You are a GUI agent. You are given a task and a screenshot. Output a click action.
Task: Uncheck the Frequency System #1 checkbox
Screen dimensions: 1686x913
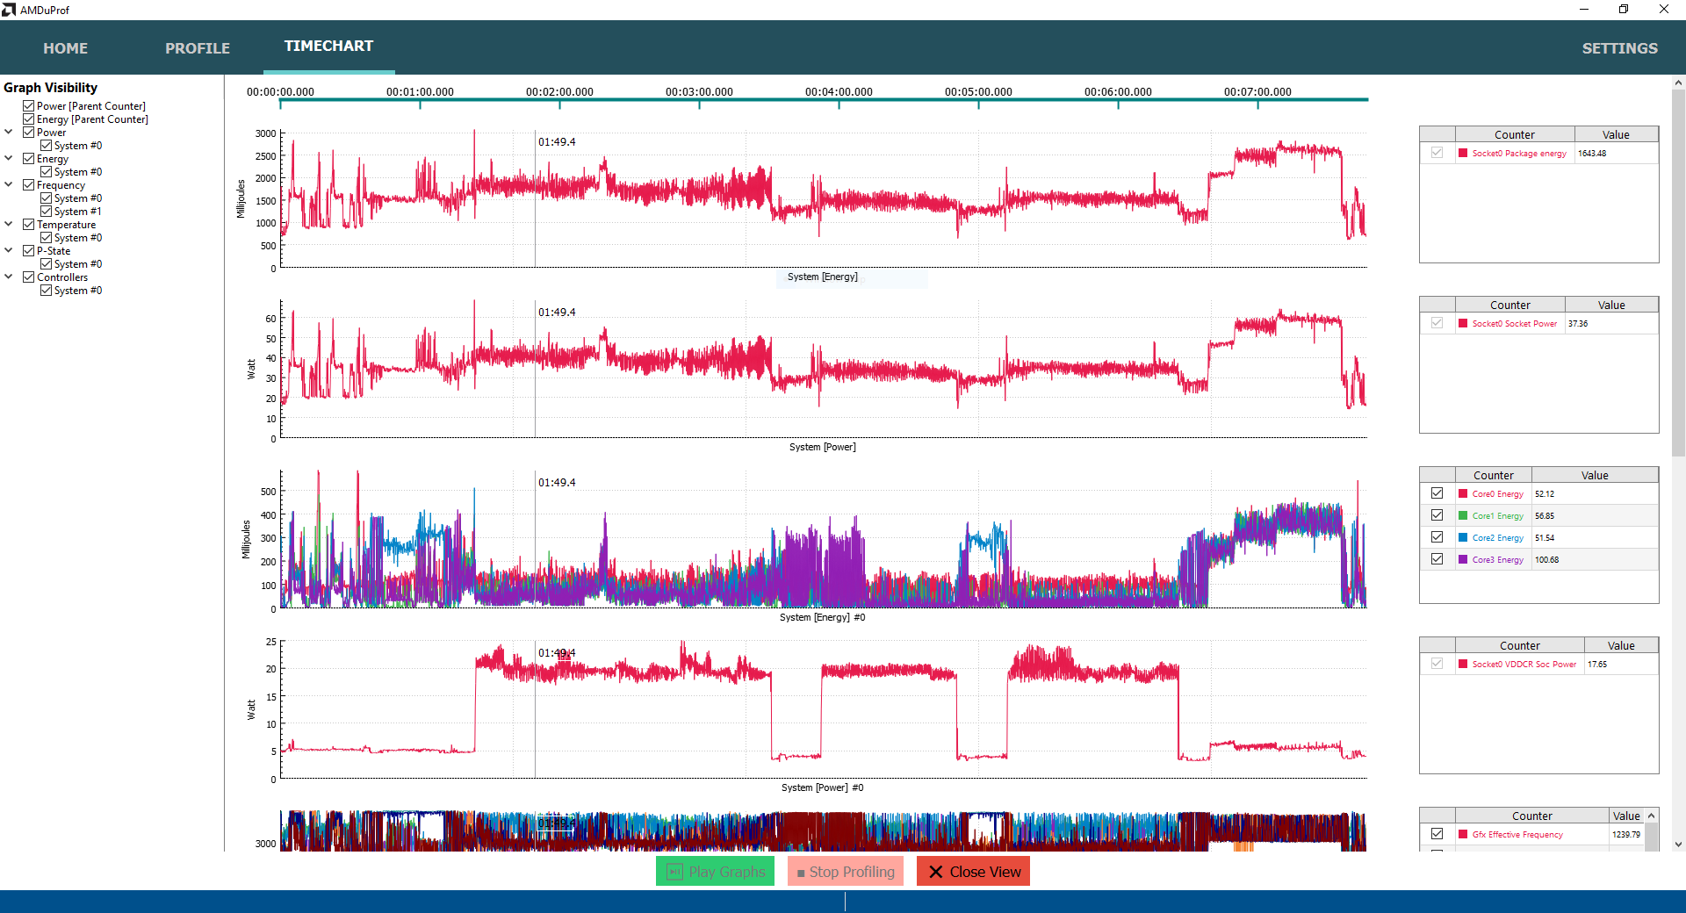(47, 212)
